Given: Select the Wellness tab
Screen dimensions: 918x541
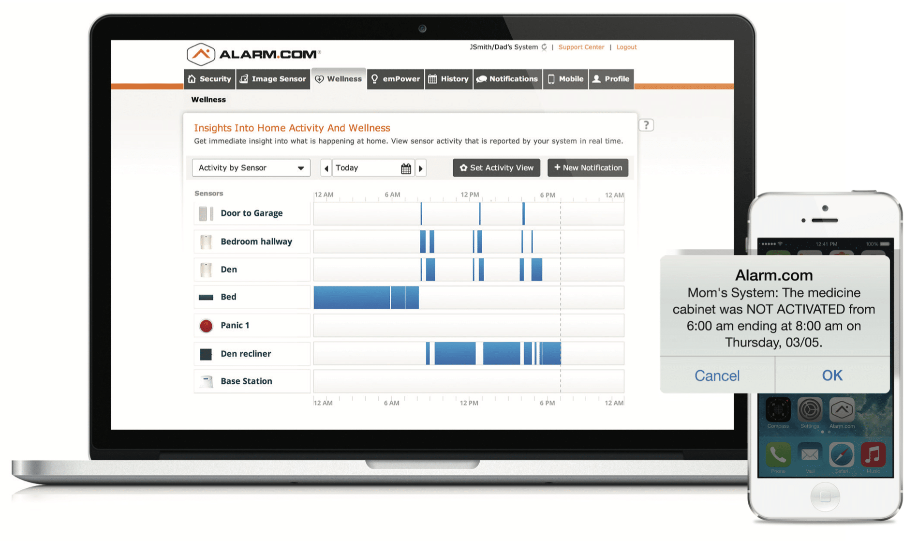Looking at the screenshot, I should tap(339, 79).
